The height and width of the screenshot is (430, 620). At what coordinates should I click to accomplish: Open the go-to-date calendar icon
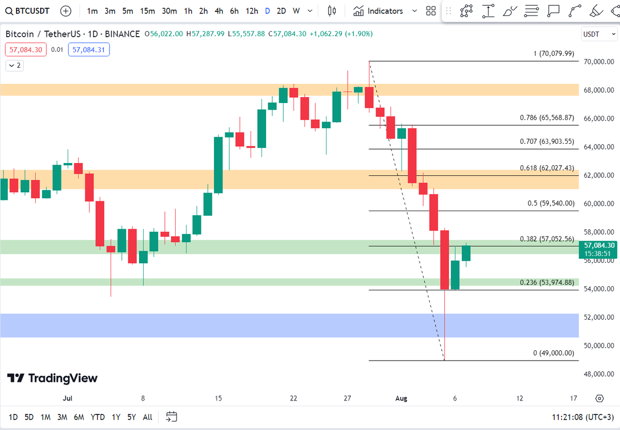[172, 417]
